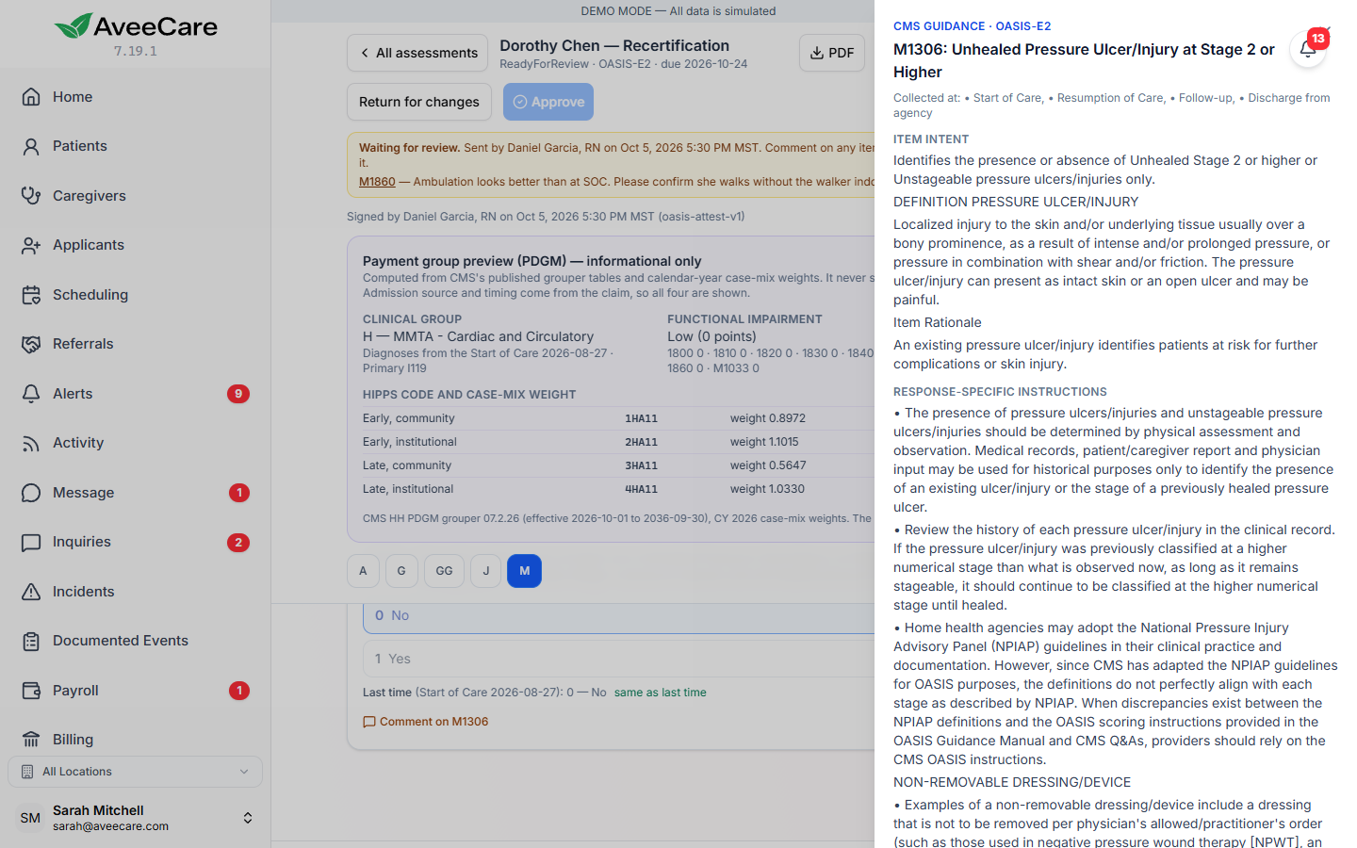Open the Incidents warning triangle icon
Screen dimensions: 1357x848
click(31, 592)
